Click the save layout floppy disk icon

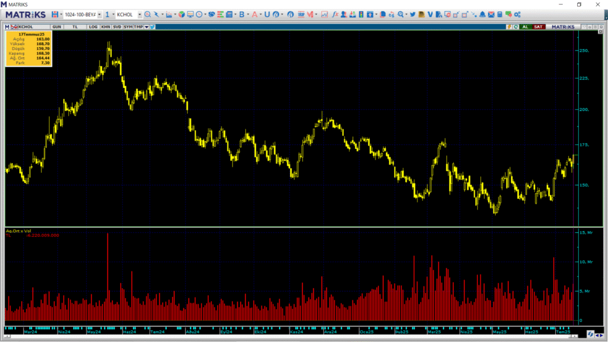[x=55, y=14]
